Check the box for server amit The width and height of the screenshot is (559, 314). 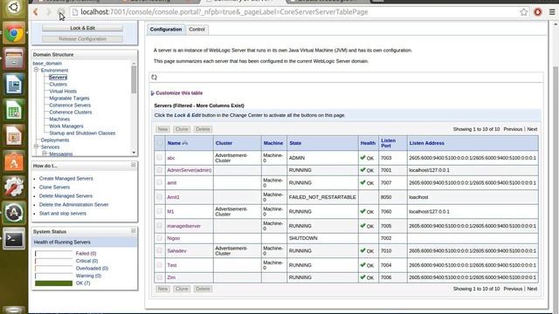click(159, 182)
